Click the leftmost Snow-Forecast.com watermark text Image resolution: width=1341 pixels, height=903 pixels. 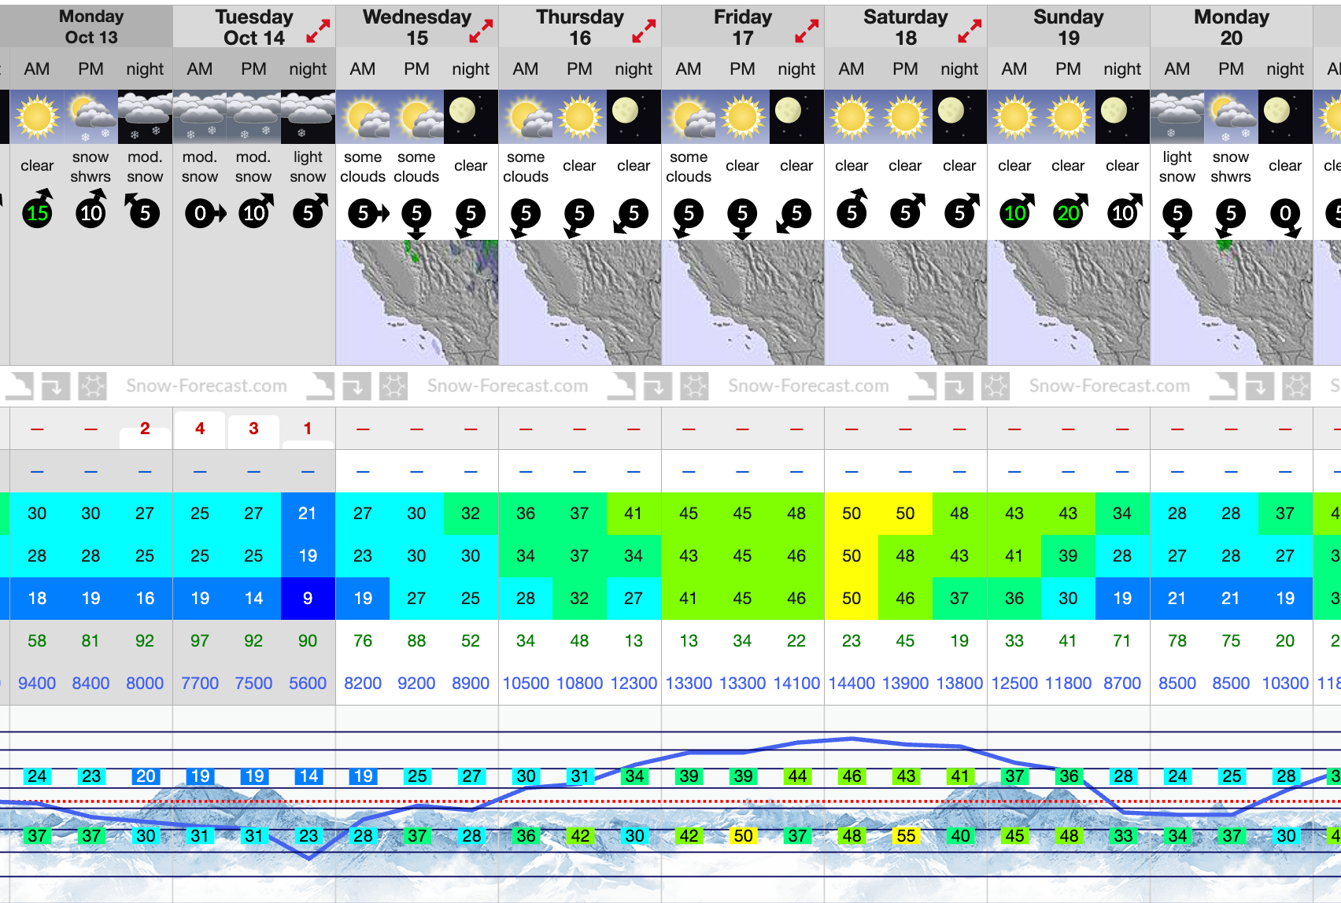point(206,386)
